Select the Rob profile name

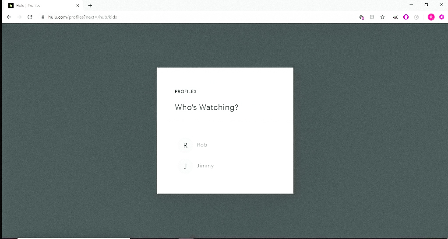pyautogui.click(x=202, y=145)
